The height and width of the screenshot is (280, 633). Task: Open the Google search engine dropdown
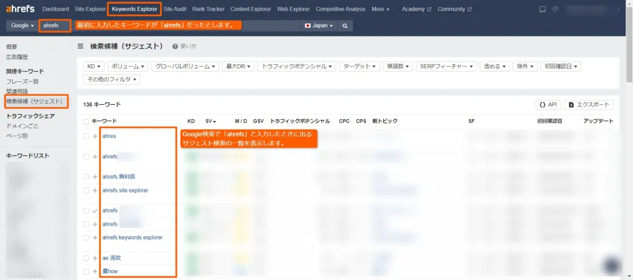coord(22,26)
